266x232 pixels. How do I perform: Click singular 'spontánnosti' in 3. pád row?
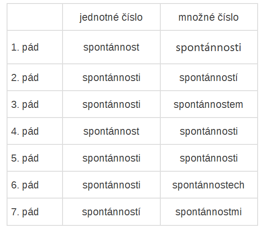(111, 104)
